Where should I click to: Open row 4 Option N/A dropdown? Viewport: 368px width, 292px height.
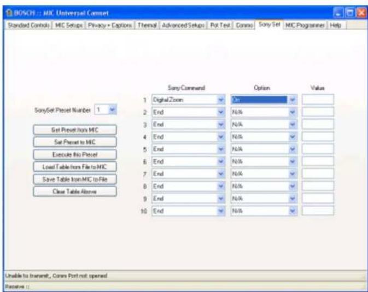tap(264, 137)
